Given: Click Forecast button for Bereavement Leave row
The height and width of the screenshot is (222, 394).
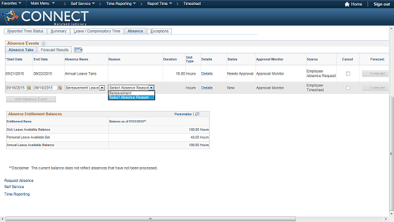Looking at the screenshot, I should pos(375,88).
